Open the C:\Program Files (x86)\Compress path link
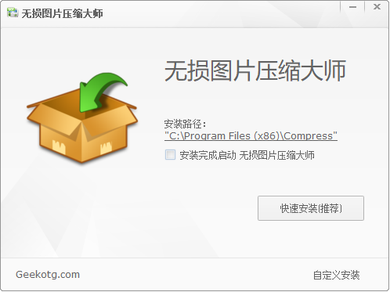This screenshot has width=390, height=292. point(251,135)
